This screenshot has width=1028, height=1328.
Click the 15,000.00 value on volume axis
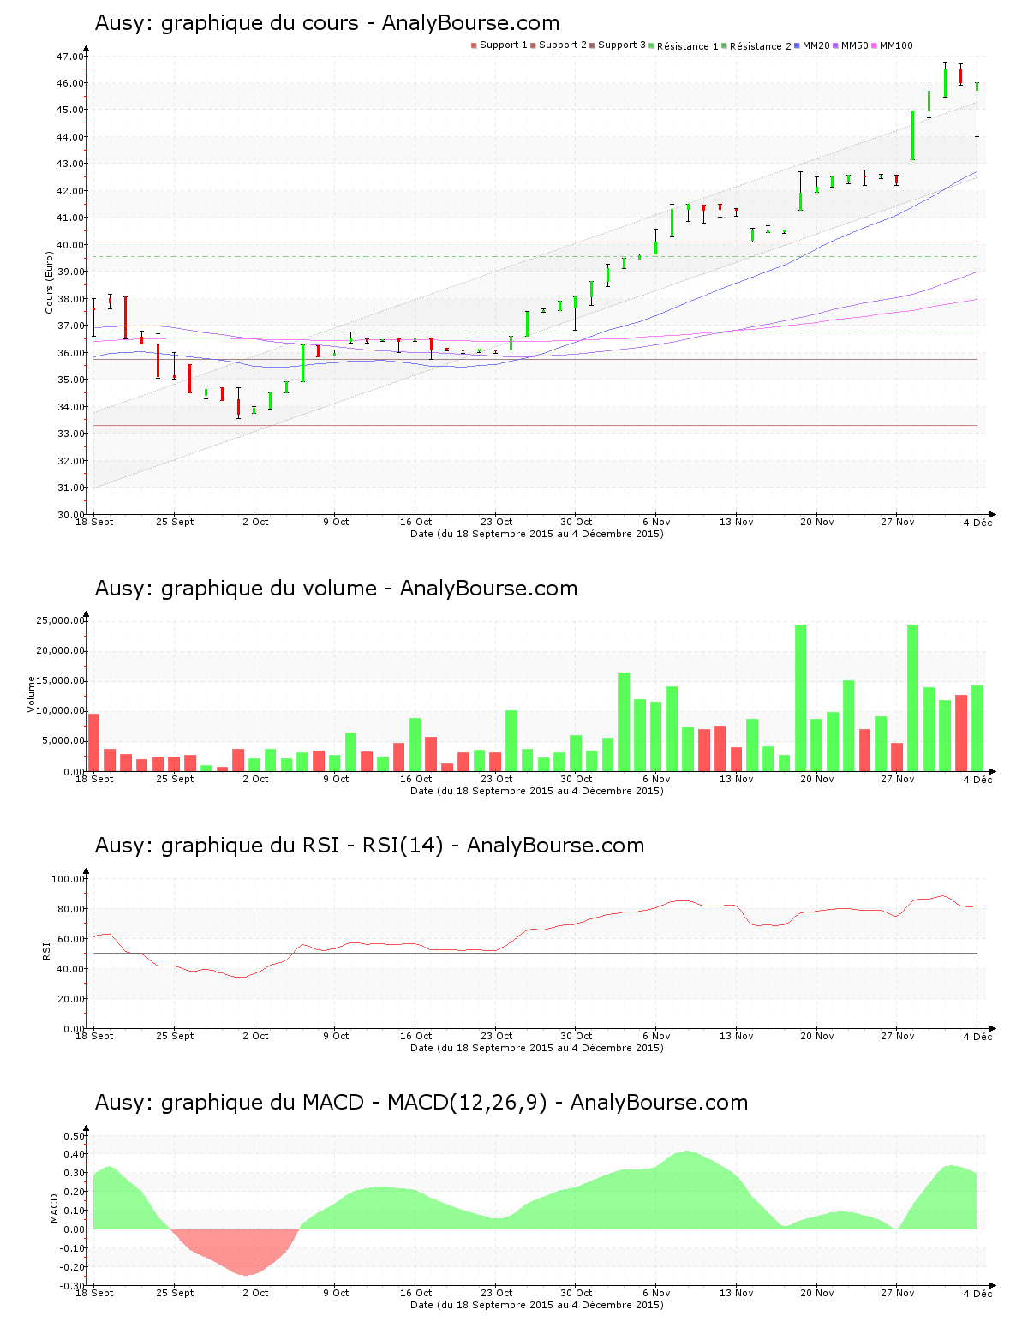click(60, 681)
